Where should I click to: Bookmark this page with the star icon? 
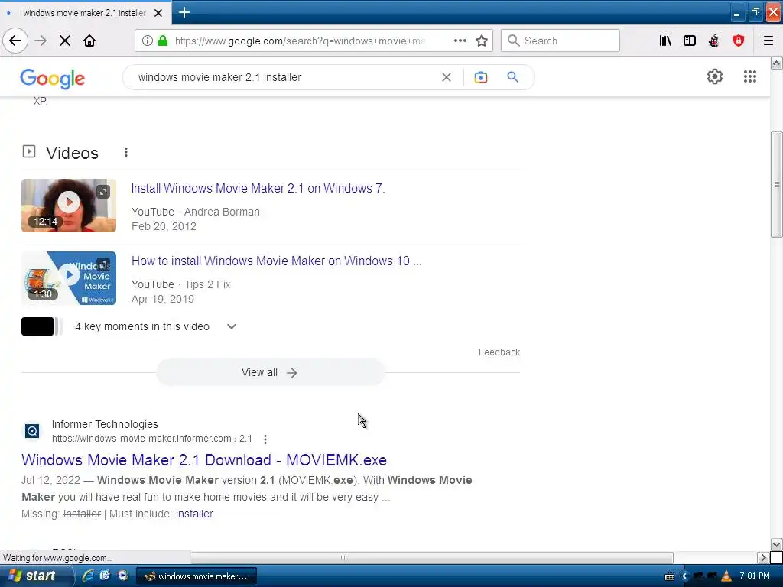tap(482, 41)
